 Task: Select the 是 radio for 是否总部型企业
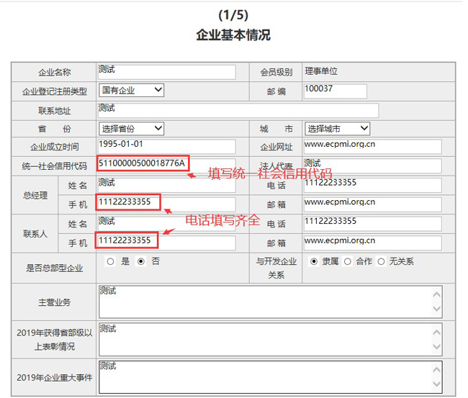click(x=110, y=262)
